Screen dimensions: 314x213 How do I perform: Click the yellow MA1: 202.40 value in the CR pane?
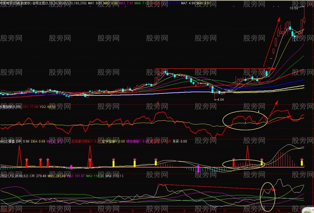pyautogui.click(x=57, y=176)
